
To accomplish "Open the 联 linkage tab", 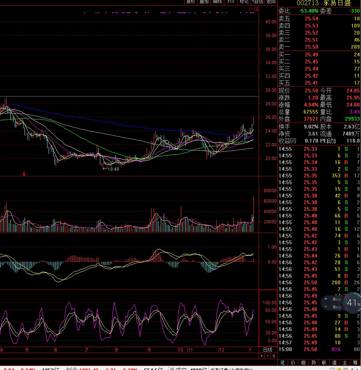I will tap(324, 363).
